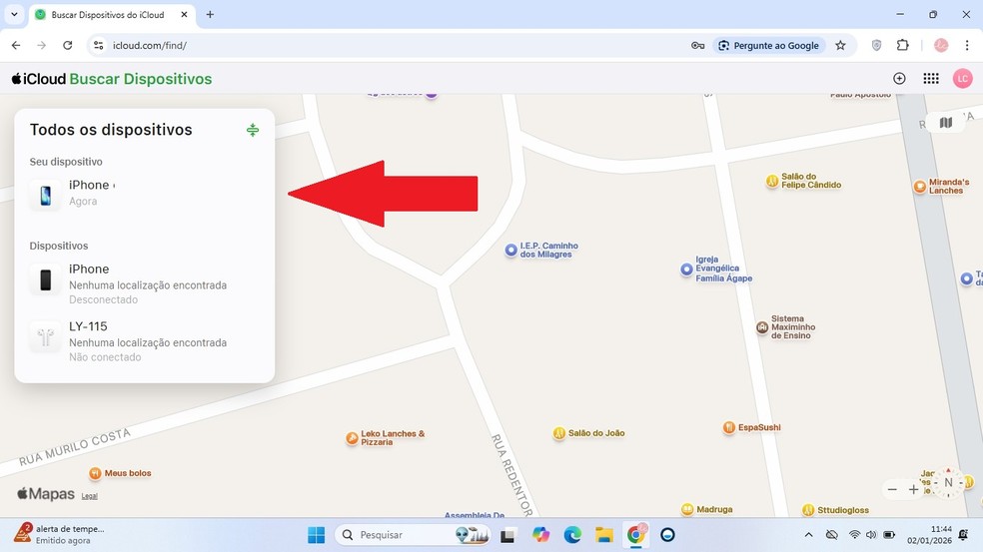Click the I.E.P. Caminho dos Milagres marker

point(510,250)
